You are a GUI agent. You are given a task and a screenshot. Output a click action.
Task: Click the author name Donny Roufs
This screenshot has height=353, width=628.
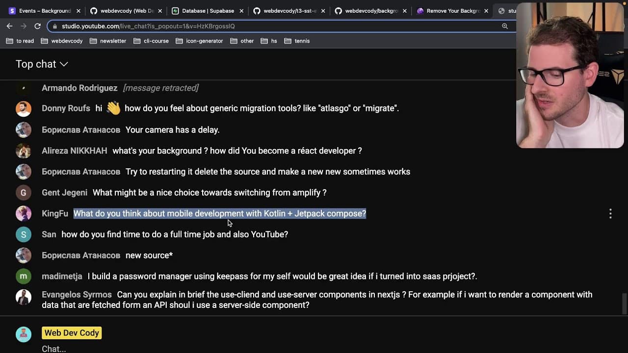click(x=66, y=108)
